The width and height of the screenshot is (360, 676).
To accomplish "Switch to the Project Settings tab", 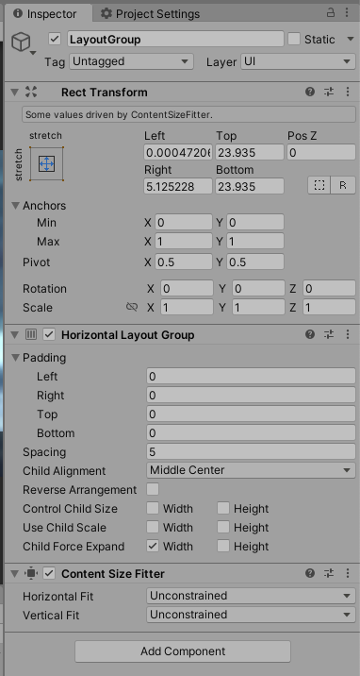I will click(151, 14).
